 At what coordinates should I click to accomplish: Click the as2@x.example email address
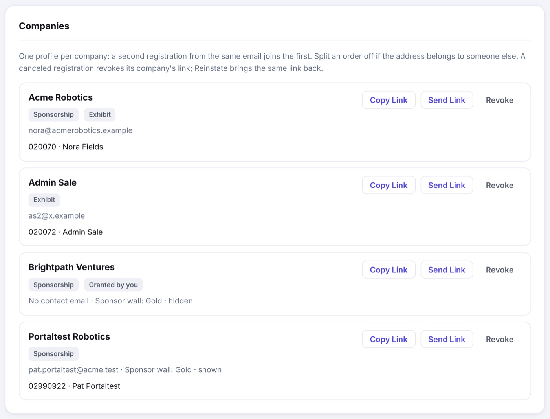coord(57,216)
